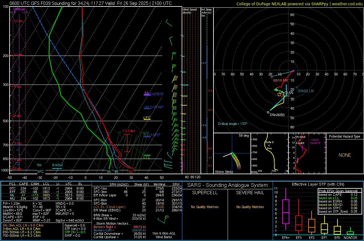Click the 7.3 C/km lapse rate annotation
Viewport: 364px width, 241px height.
[129, 131]
